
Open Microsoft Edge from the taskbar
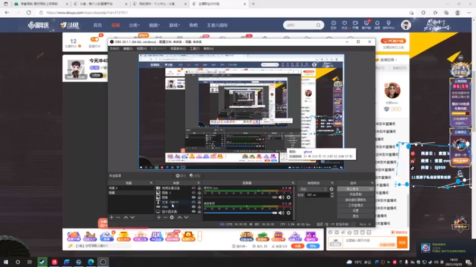tap(91, 262)
